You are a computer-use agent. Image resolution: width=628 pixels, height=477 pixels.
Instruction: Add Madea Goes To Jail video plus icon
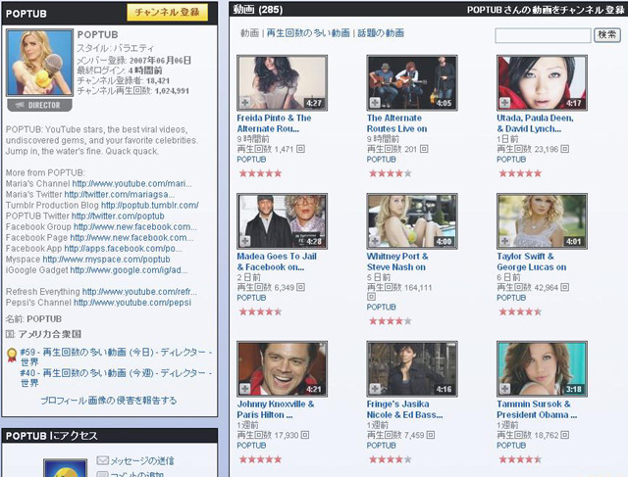click(x=244, y=241)
